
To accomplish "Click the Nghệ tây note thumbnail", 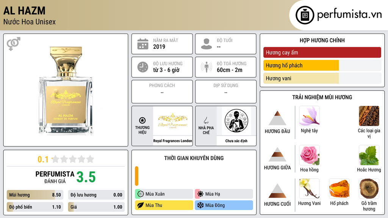I will tap(309, 116).
